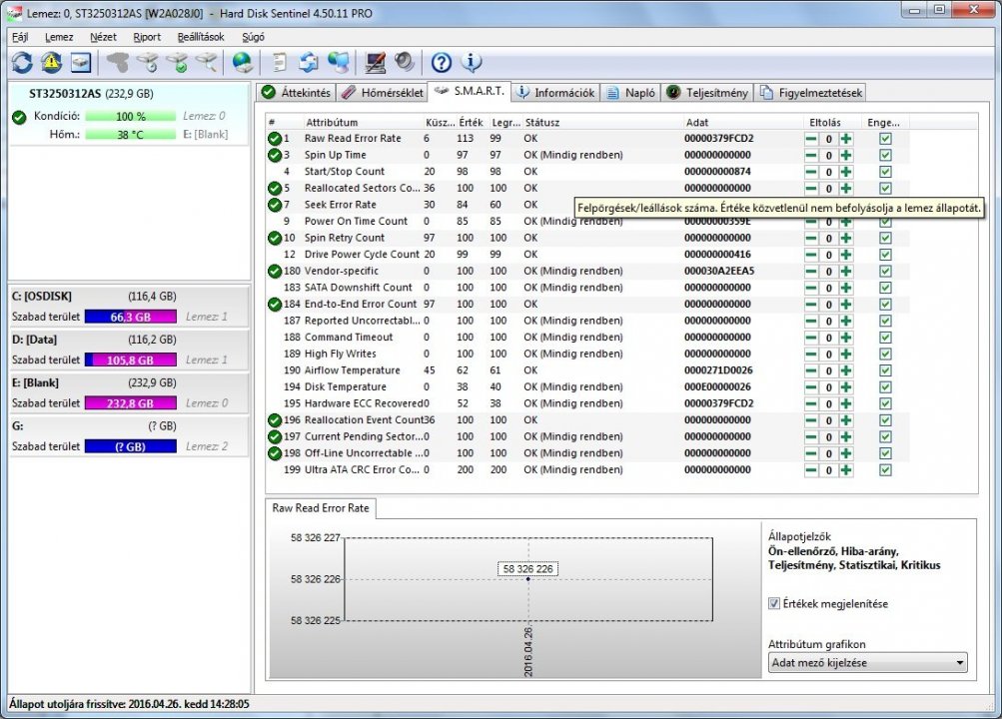Toggle Enable checkbox for Drive Power Cycle Count
The width and height of the screenshot is (1002, 719).
pyautogui.click(x=885, y=255)
